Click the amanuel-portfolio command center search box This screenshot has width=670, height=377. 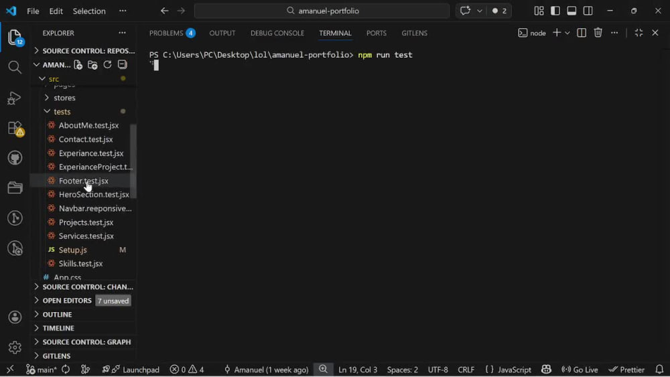[322, 11]
